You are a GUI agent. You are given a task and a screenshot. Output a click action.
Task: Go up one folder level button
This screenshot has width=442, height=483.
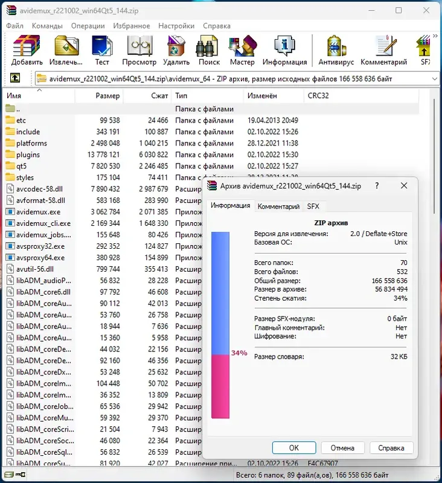coord(15,78)
